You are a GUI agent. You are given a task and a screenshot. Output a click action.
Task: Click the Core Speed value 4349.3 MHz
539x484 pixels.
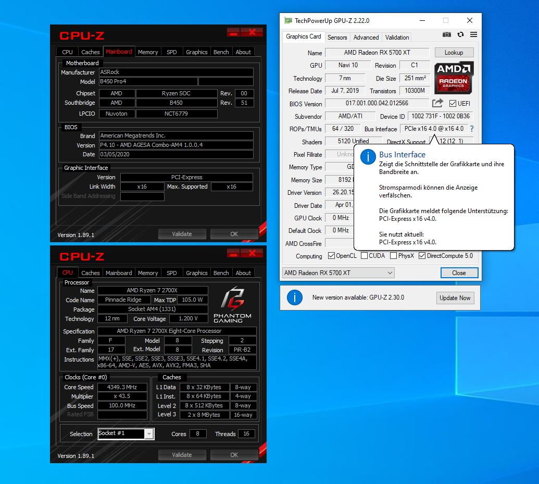(122, 387)
